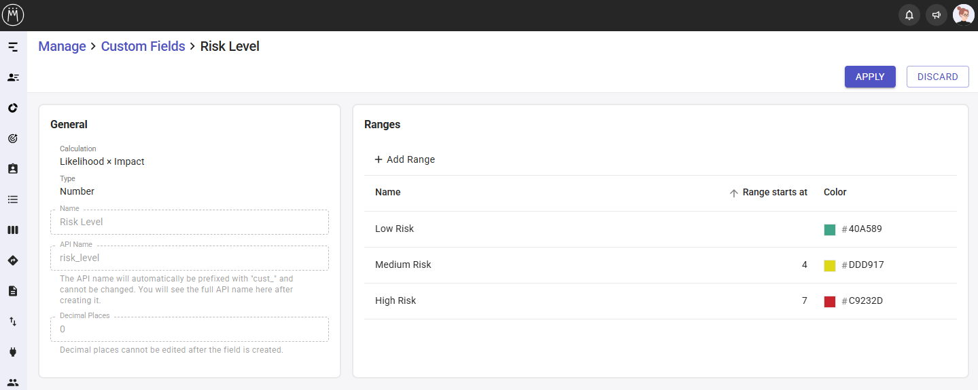Click the bell notifications icon
This screenshot has height=390, width=978.
pos(909,15)
